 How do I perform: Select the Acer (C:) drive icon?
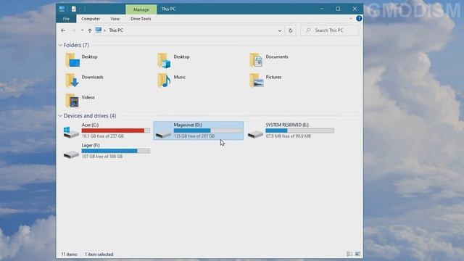(x=71, y=132)
